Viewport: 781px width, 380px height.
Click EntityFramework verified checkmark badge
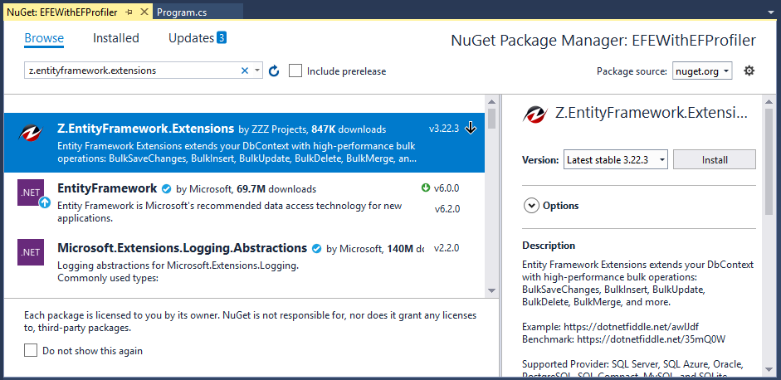[167, 189]
